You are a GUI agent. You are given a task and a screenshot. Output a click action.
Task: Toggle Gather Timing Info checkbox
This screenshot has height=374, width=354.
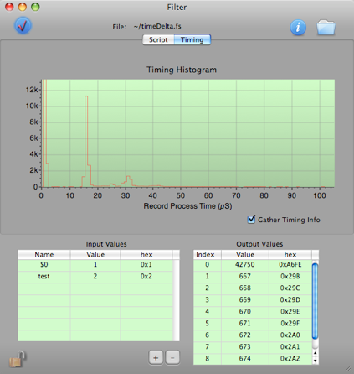(x=251, y=219)
